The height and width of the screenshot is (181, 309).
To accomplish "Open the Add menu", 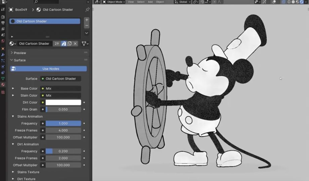I will (150, 2).
